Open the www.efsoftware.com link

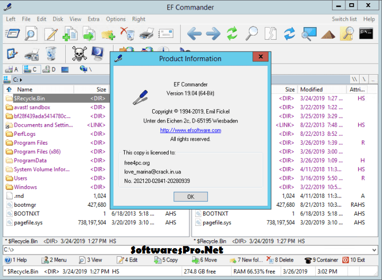(190, 130)
